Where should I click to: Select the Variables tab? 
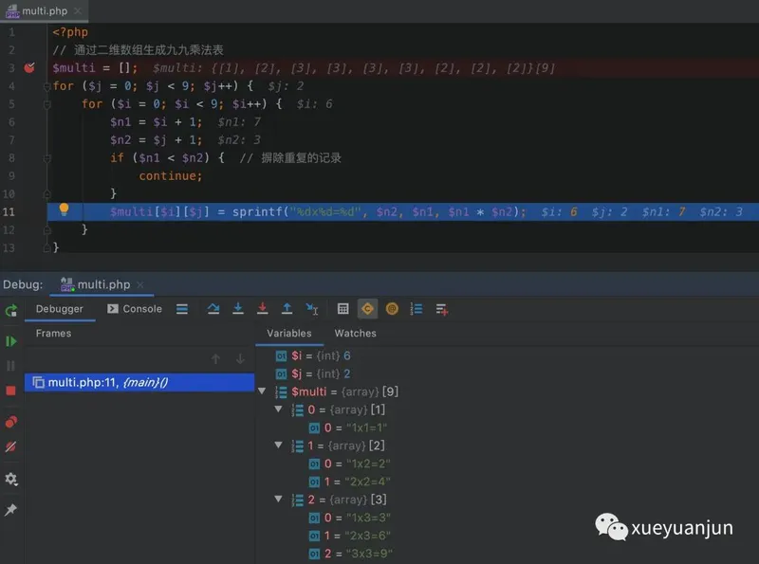tap(289, 334)
